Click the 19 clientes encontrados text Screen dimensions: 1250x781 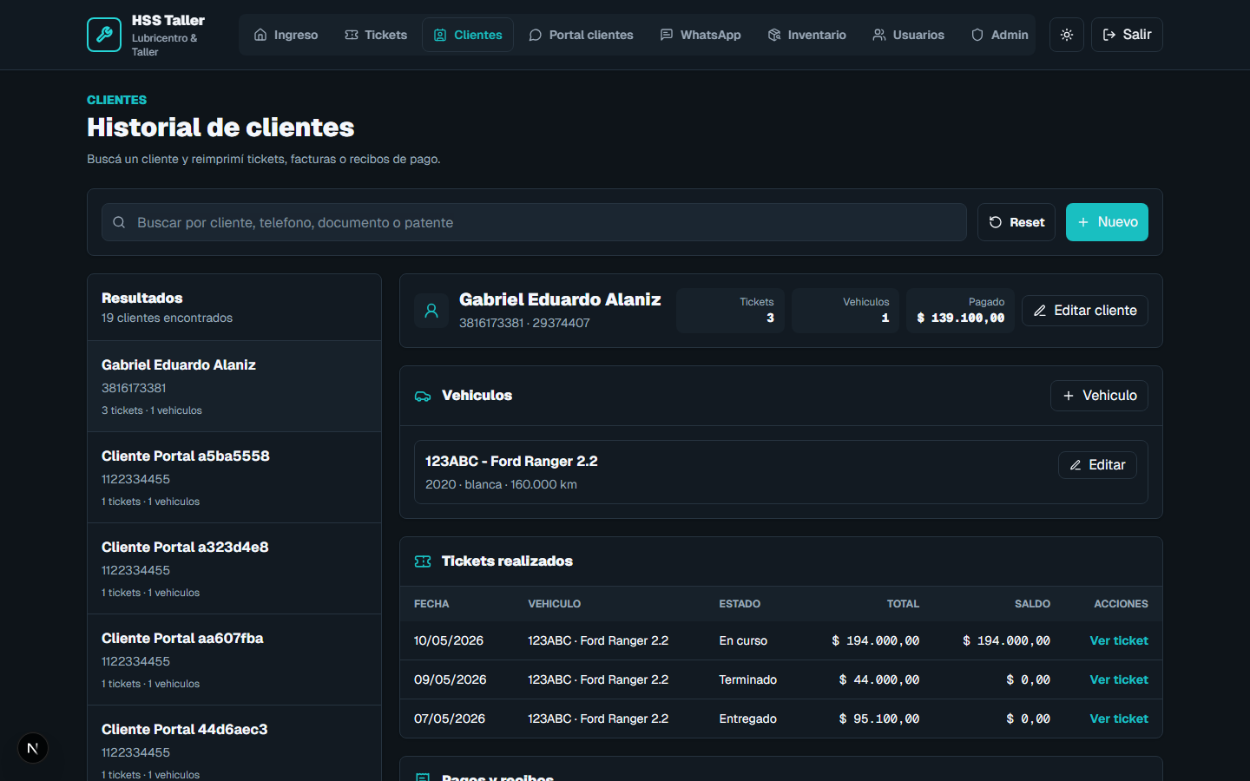(167, 318)
